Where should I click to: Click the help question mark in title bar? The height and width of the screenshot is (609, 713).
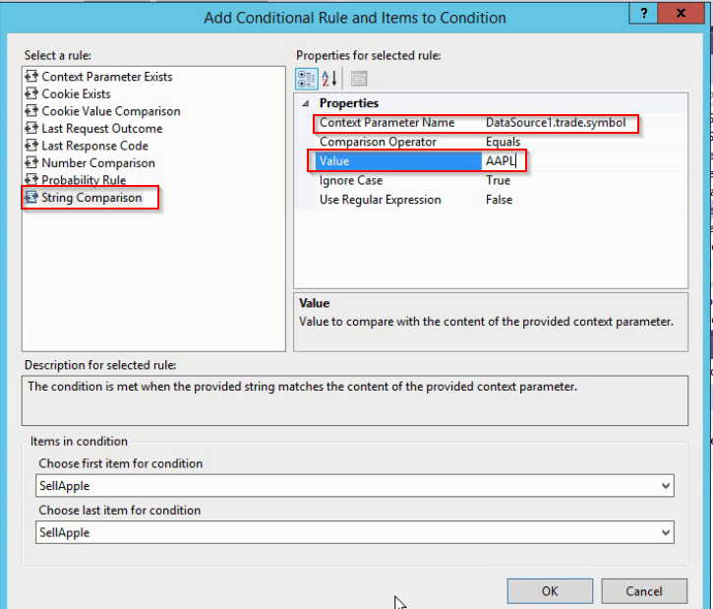coord(643,15)
